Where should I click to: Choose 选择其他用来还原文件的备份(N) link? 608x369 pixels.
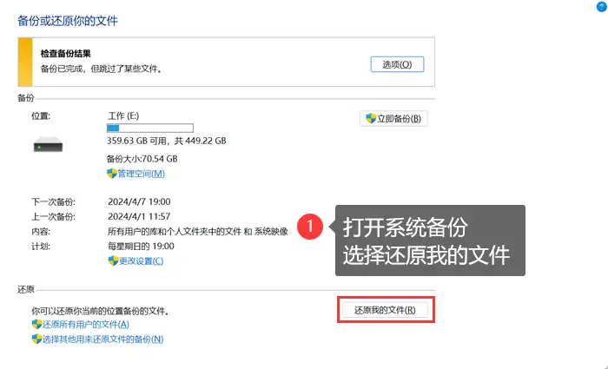point(102,339)
